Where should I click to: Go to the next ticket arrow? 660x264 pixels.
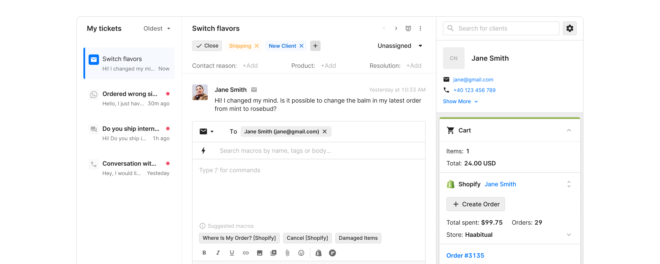click(396, 28)
